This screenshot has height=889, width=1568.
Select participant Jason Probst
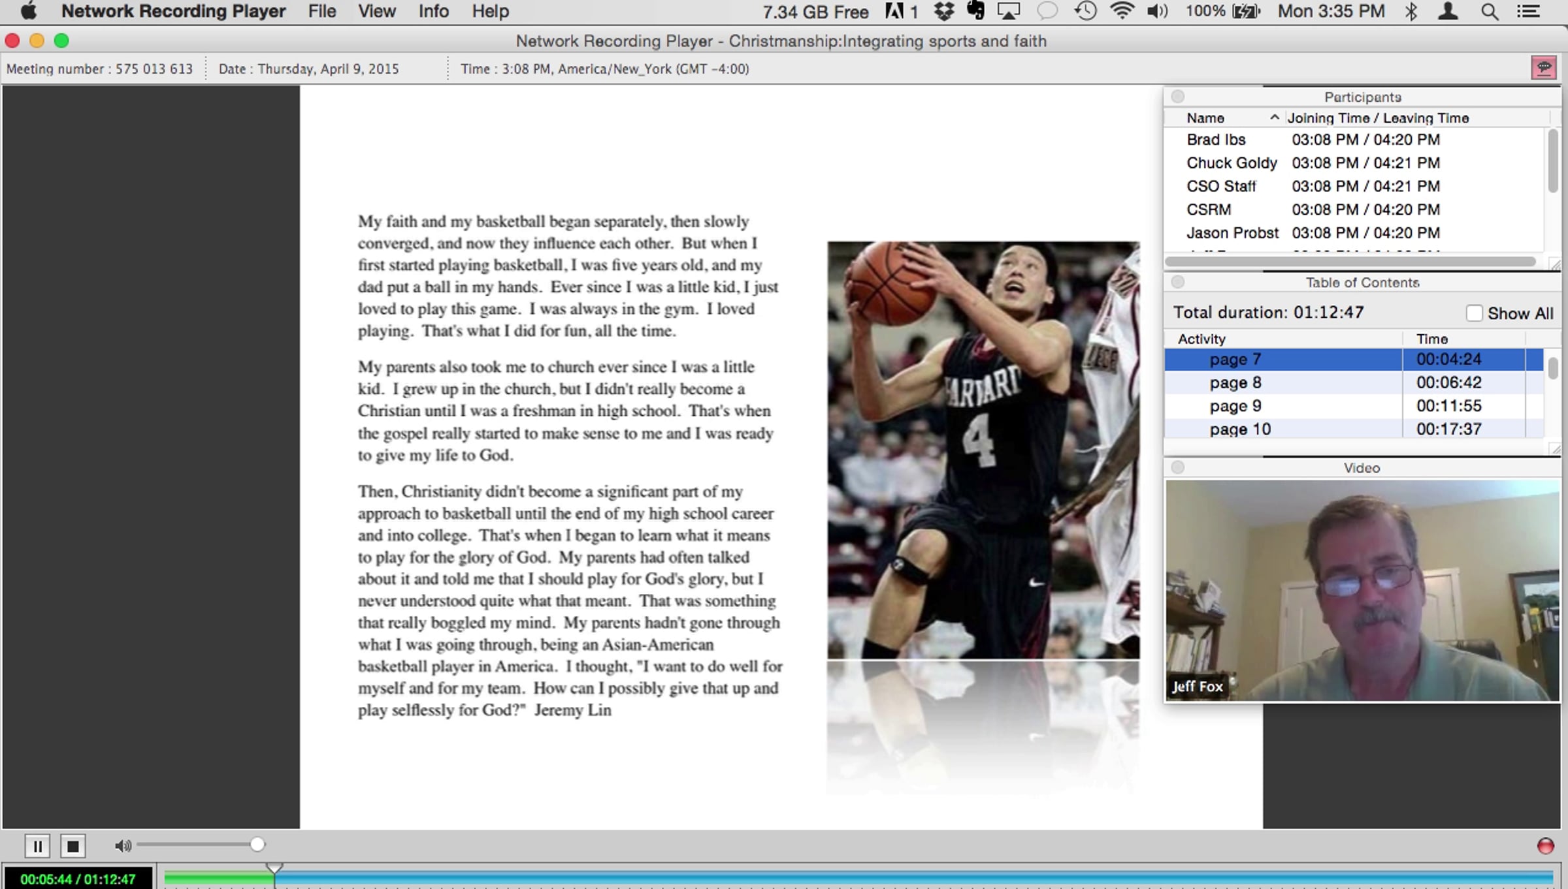[1232, 233]
